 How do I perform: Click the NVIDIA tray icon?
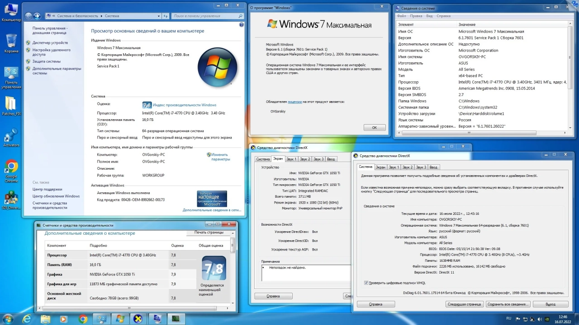(x=547, y=319)
